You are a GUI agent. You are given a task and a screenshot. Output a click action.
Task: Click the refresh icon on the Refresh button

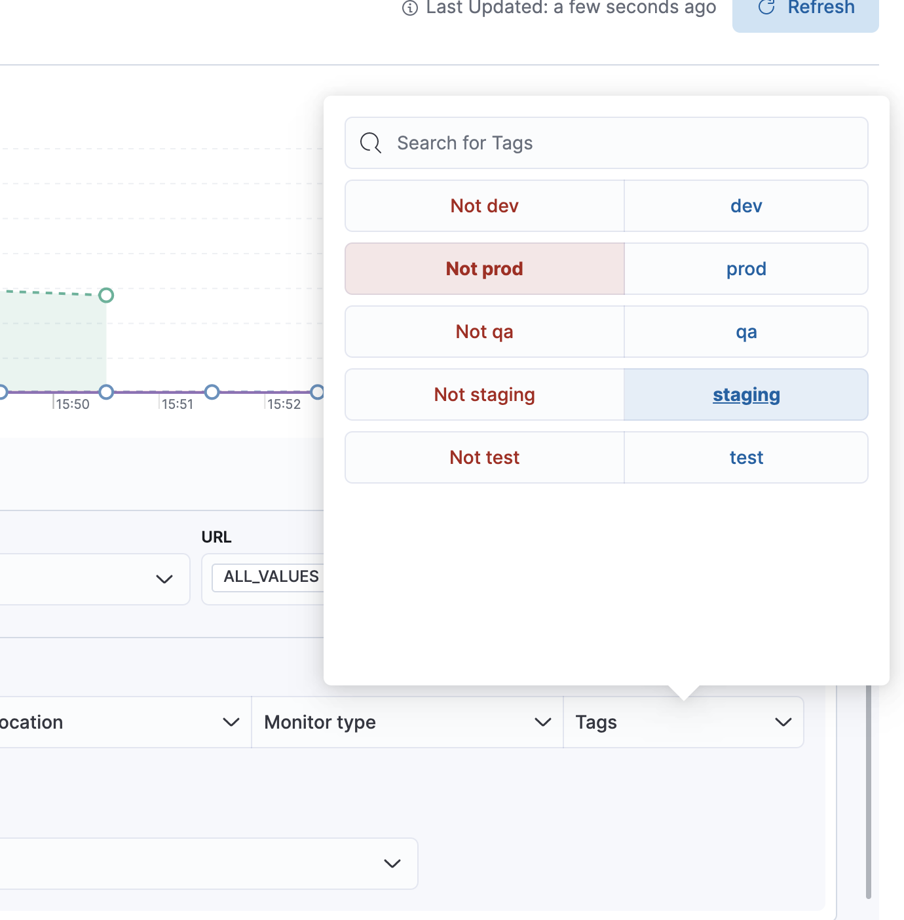(765, 8)
